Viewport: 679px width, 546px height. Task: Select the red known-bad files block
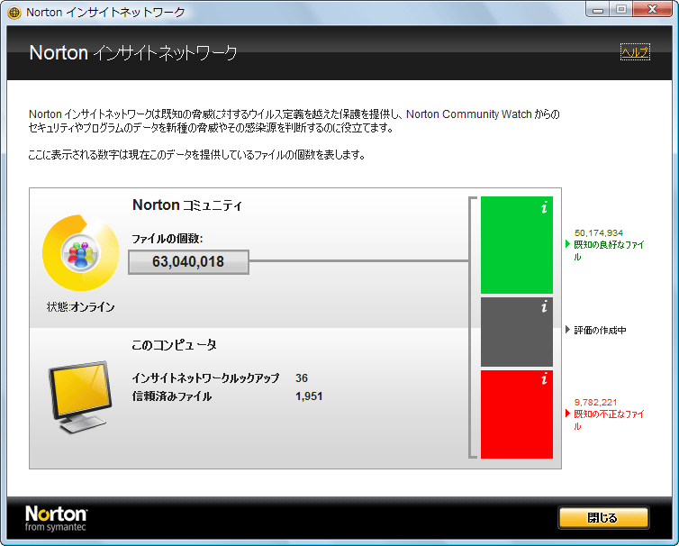coord(517,414)
